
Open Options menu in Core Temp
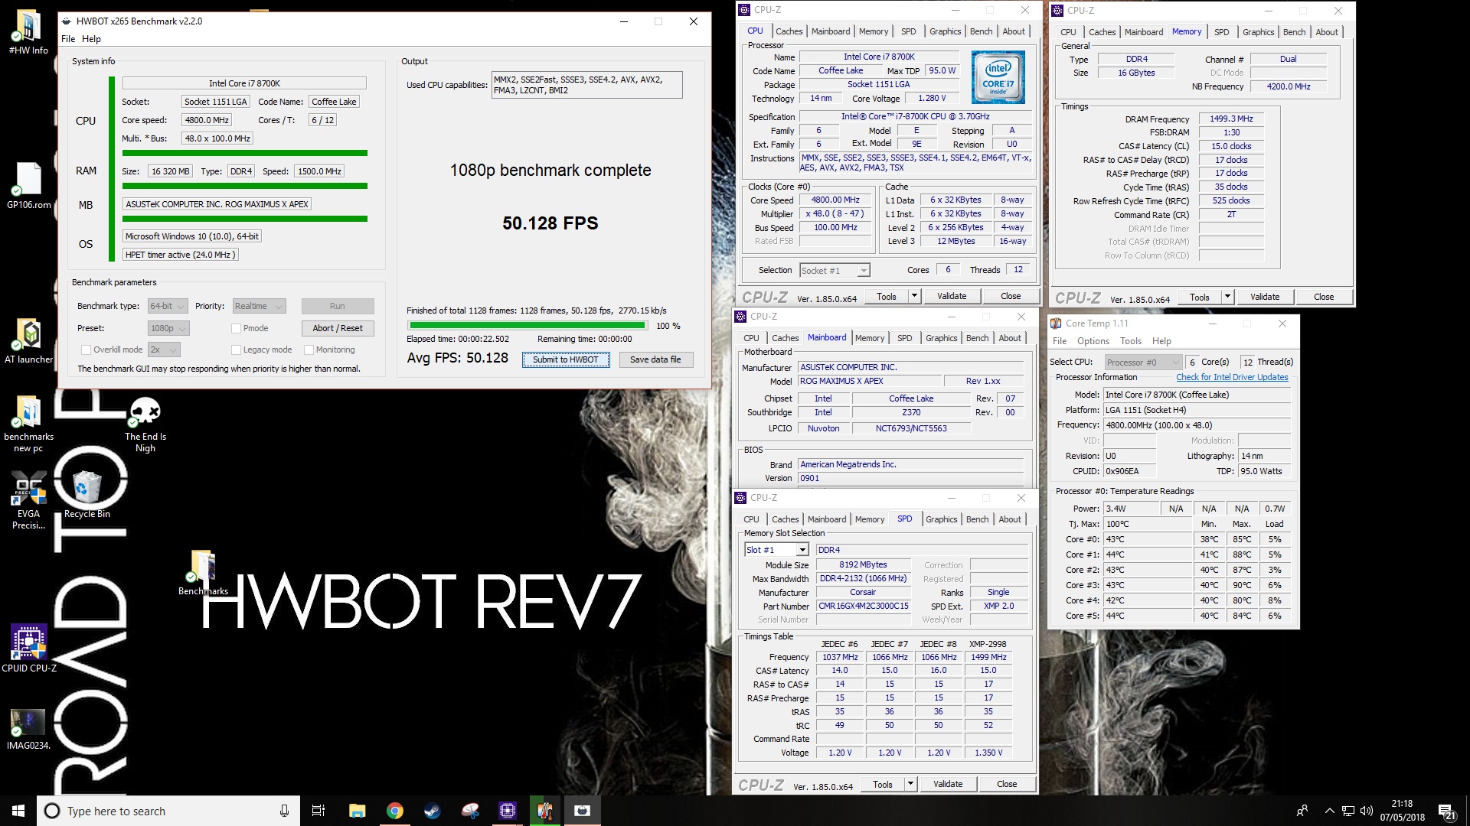(x=1093, y=341)
